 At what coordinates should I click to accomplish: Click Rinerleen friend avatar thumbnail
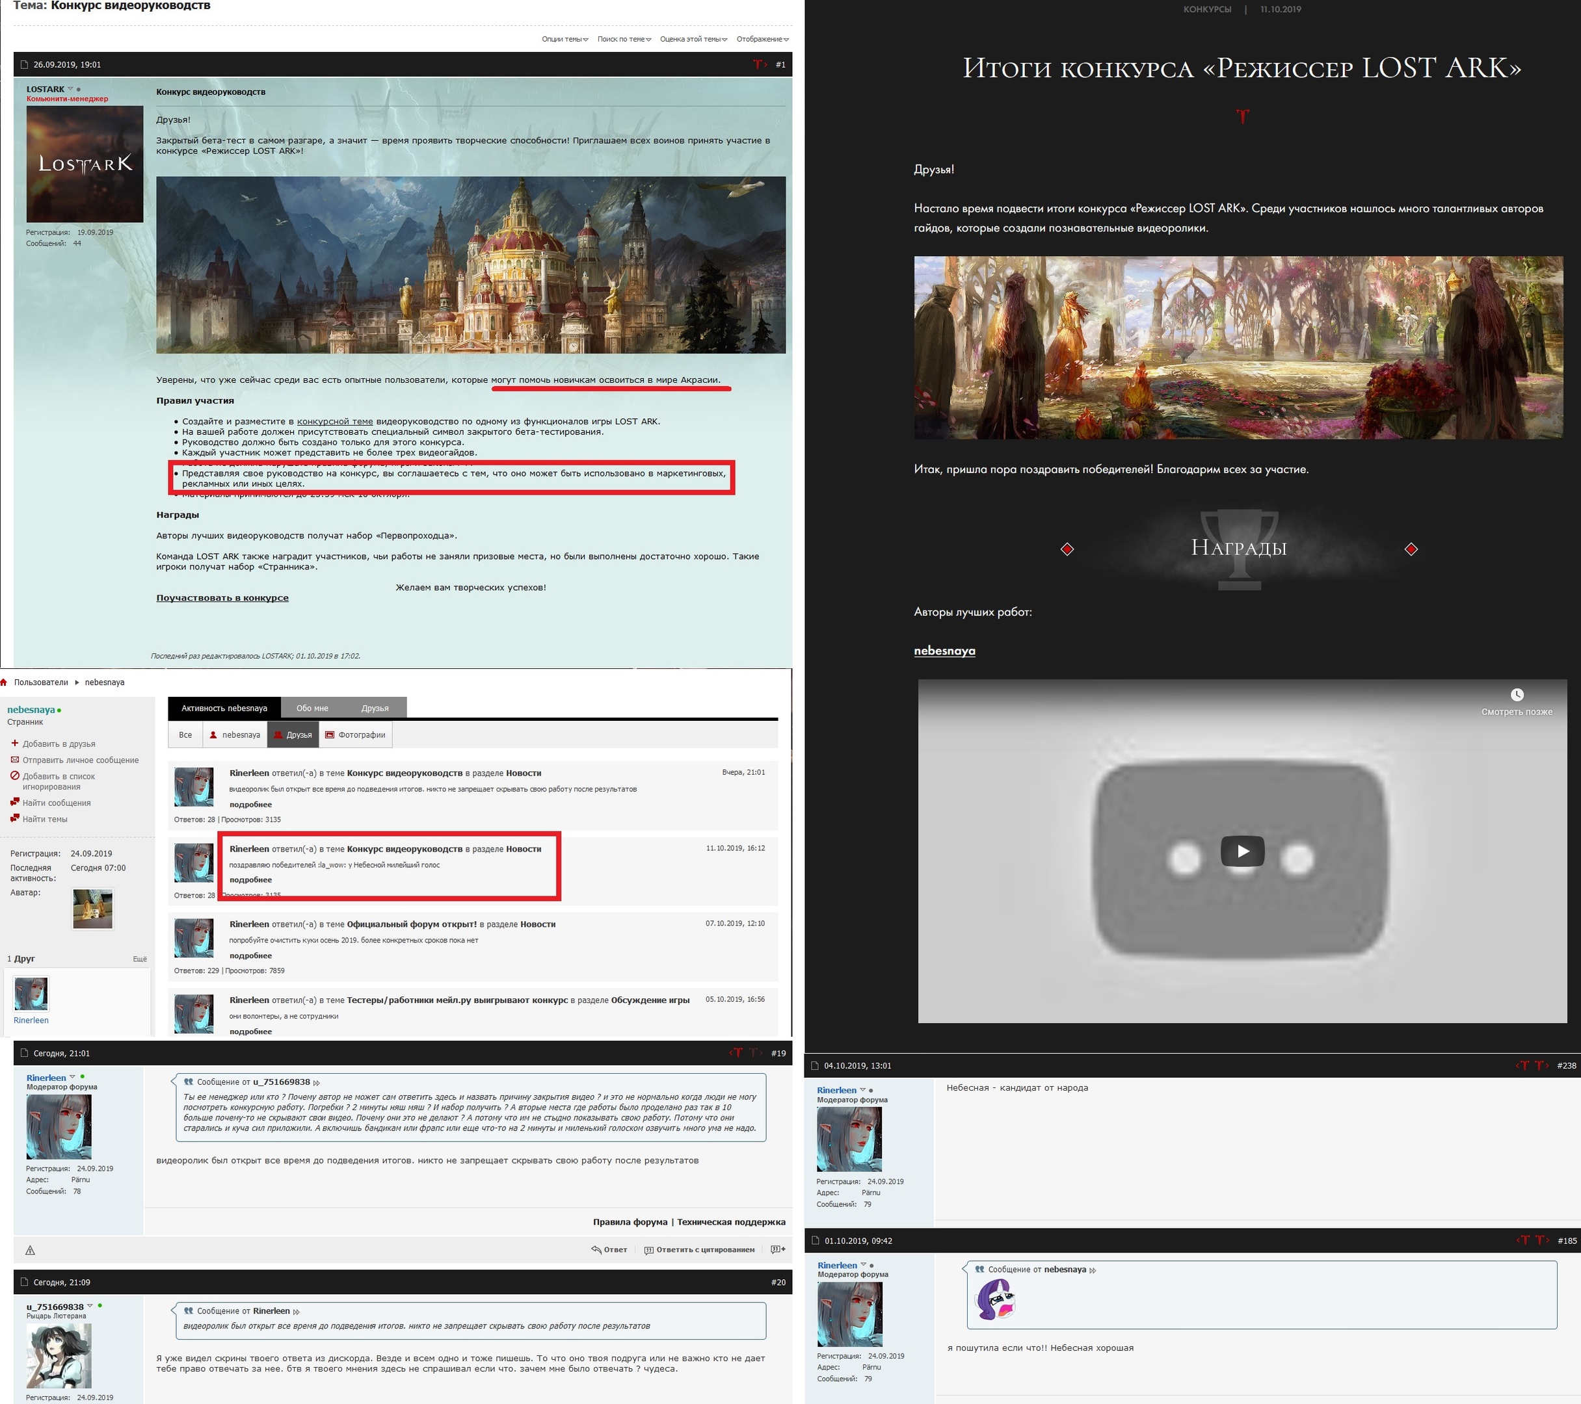point(31,993)
